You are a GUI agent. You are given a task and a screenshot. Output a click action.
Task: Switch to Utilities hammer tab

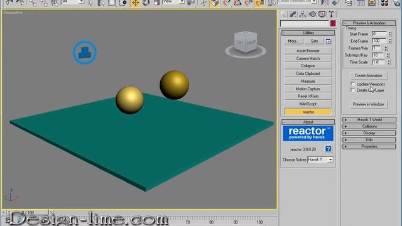click(x=332, y=14)
